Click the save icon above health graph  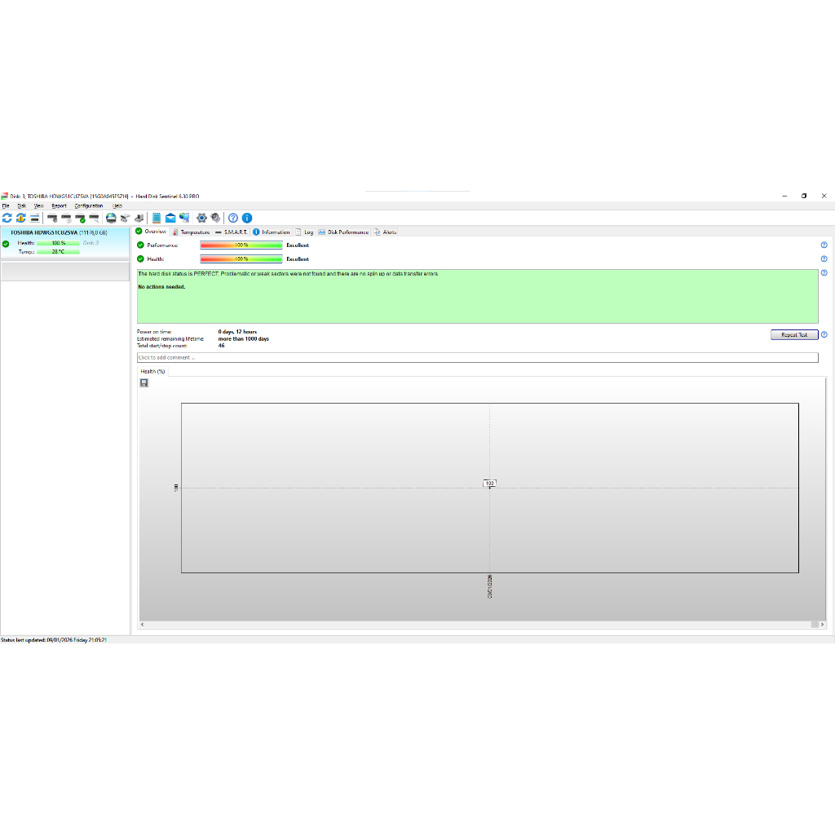(x=144, y=382)
